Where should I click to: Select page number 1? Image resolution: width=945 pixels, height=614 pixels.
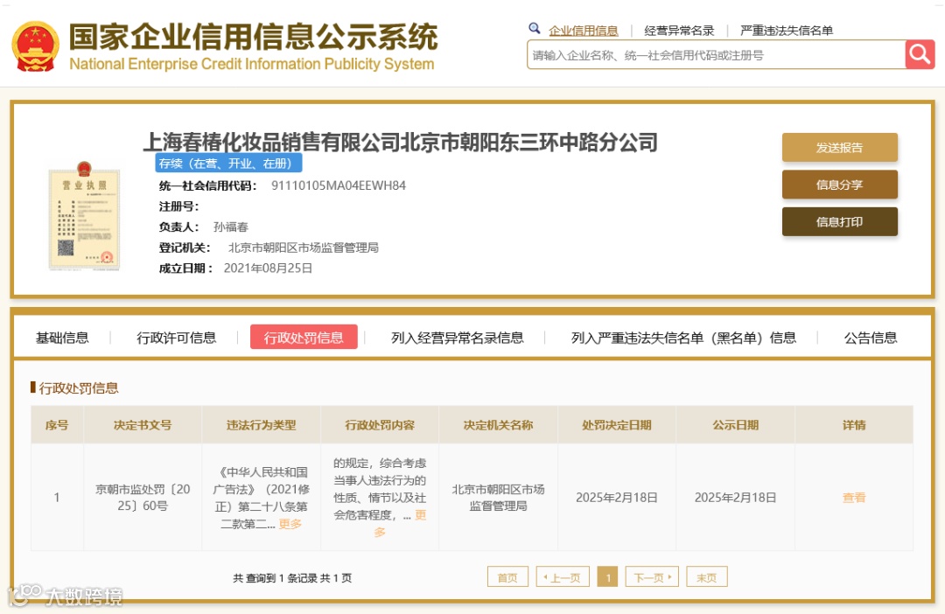[607, 576]
